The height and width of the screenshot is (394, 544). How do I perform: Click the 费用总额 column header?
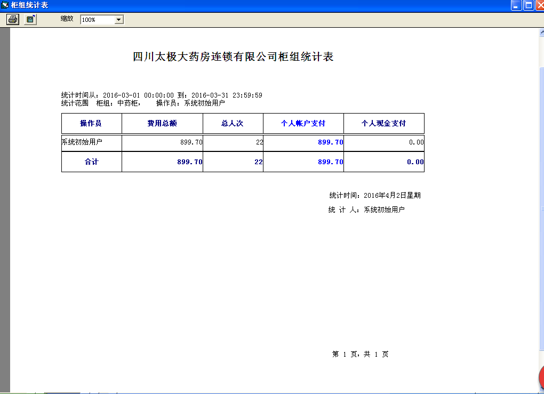[x=162, y=123]
